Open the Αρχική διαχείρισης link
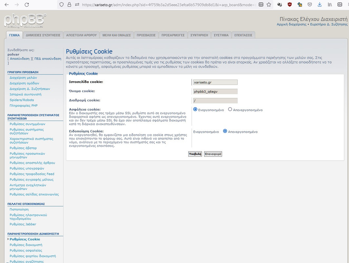The image size is (349, 263). click(x=292, y=24)
